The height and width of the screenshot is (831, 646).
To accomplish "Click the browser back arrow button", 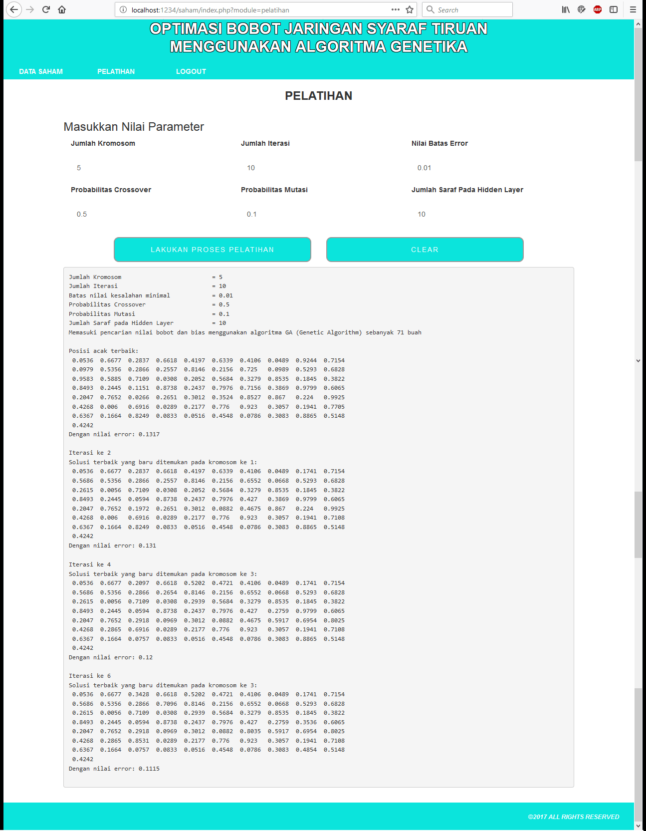I will click(x=14, y=9).
